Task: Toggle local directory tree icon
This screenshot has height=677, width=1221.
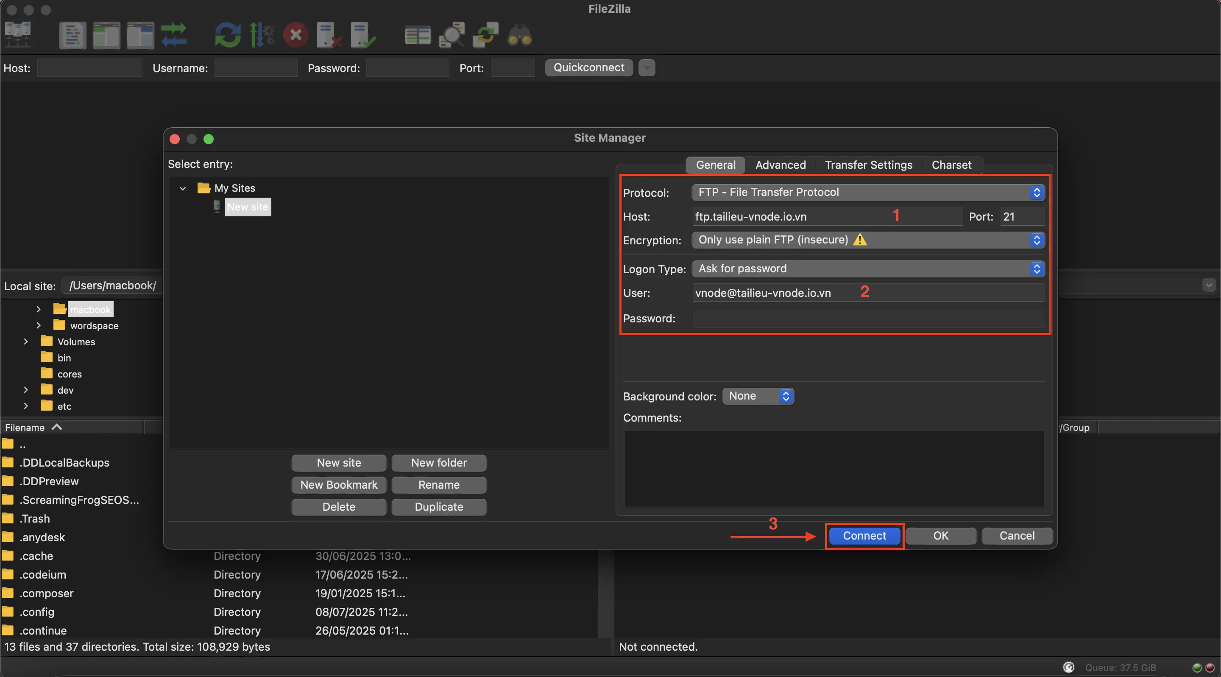Action: [106, 35]
